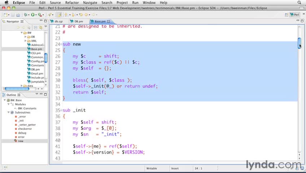Viewport: 306px width, 173px height.
Task: Close the Outline view tab
Action: [19, 95]
